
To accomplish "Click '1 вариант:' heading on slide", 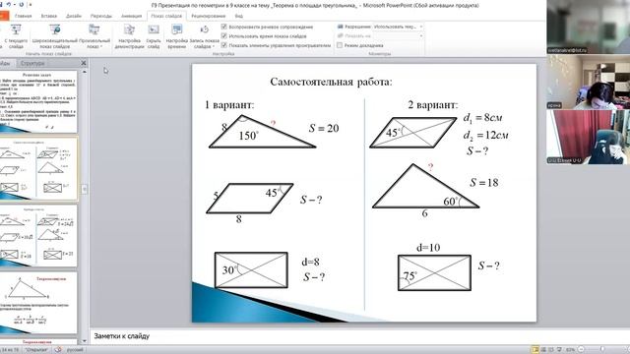I will coord(229,105).
